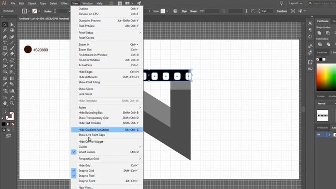The image size is (336, 189).
Task: Toggle layer visibility eye icon
Action: [x=319, y=134]
